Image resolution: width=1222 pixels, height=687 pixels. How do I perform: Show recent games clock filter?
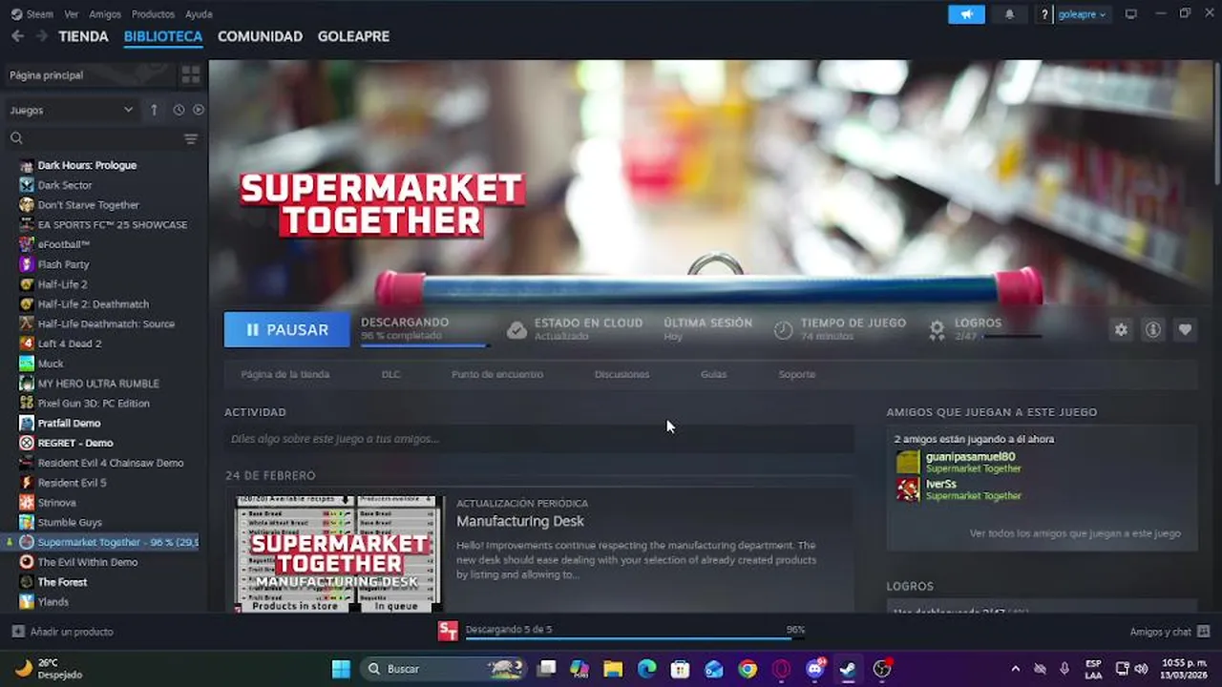(179, 110)
